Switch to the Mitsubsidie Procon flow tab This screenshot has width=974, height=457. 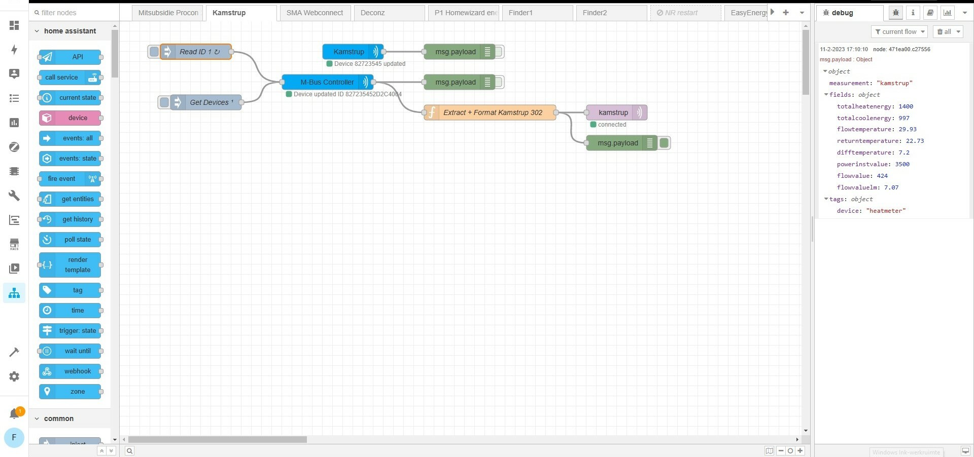tap(168, 13)
